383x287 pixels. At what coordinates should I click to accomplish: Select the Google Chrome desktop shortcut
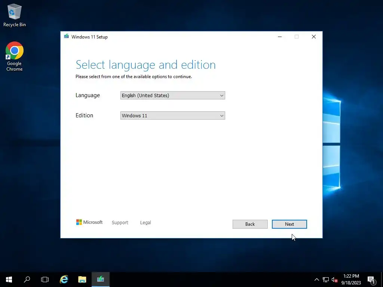(x=15, y=56)
